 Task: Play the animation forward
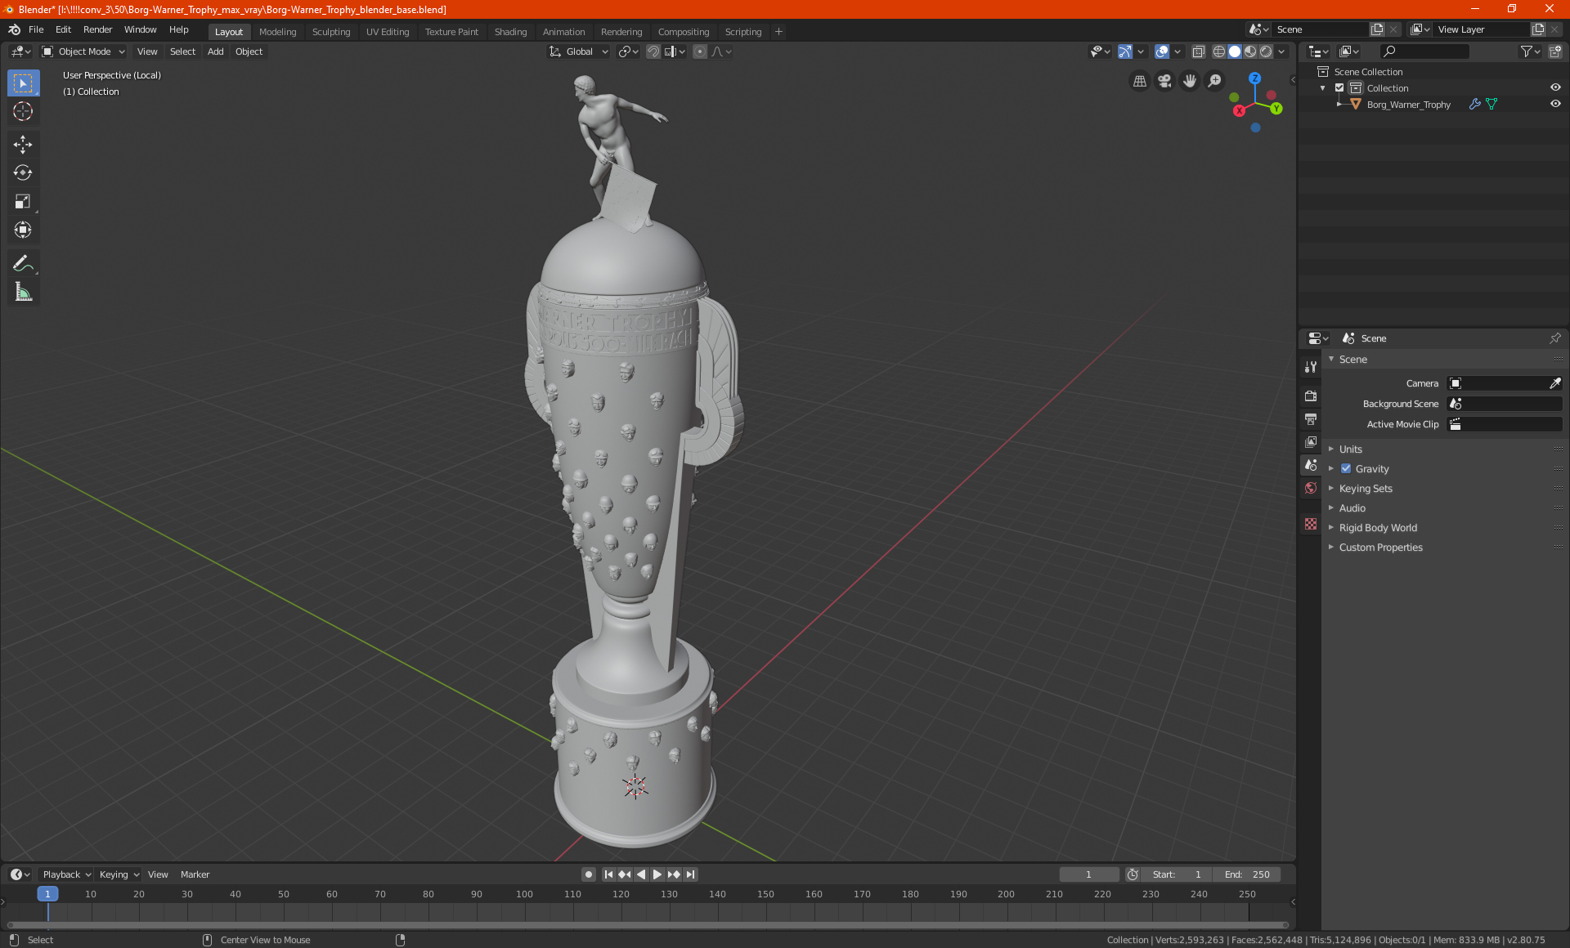(657, 874)
